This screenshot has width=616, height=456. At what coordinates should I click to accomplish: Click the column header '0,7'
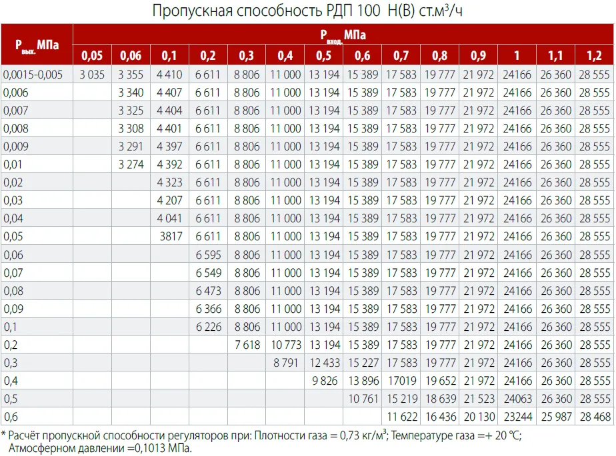[401, 55]
